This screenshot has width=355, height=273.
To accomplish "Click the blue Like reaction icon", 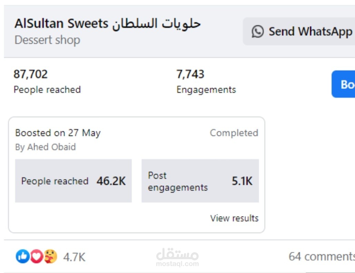I will pyautogui.click(x=22, y=256).
